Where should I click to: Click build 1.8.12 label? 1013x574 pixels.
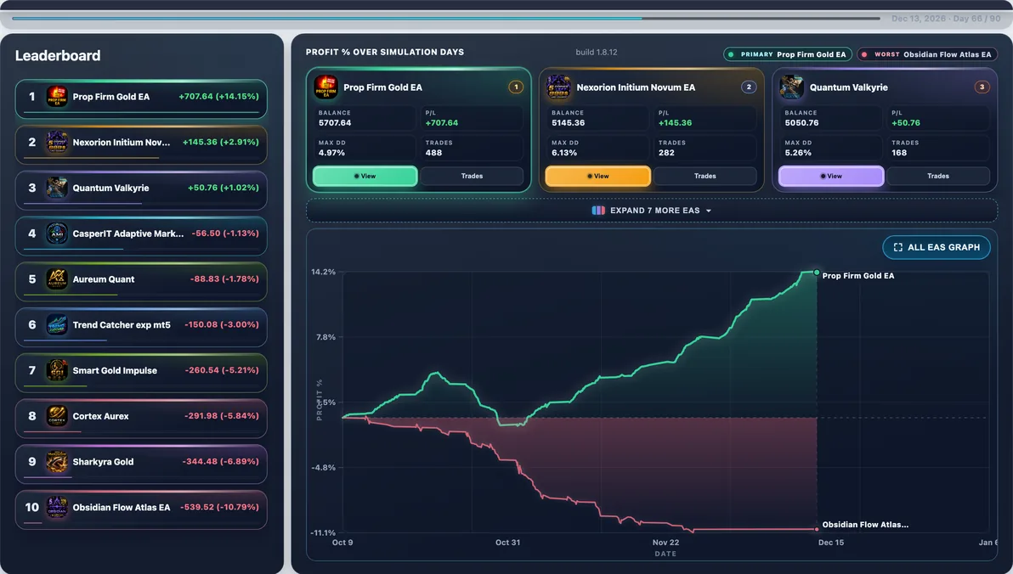pos(597,53)
